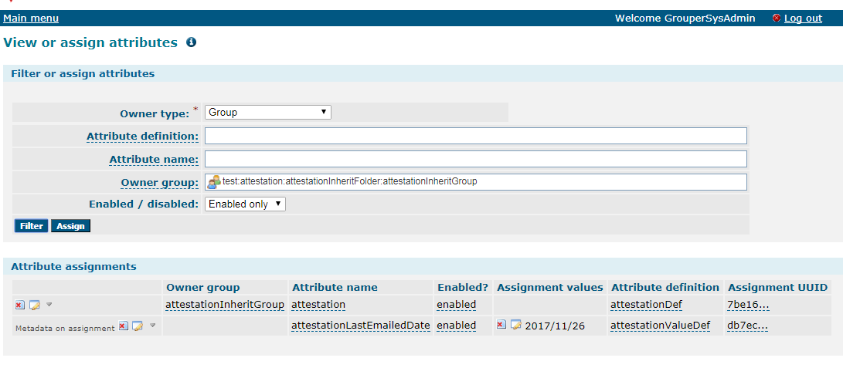Viewport: 843px width, 368px height.
Task: Click the info icon beside page title
Action: (191, 42)
